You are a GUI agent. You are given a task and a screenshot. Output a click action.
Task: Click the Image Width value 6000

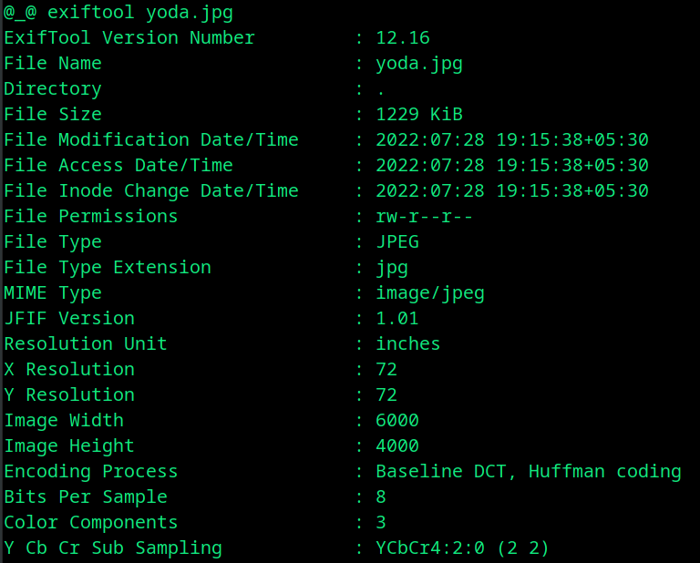point(397,420)
